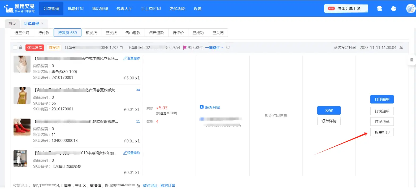Select the 已发货 filter tab

pyautogui.click(x=111, y=33)
